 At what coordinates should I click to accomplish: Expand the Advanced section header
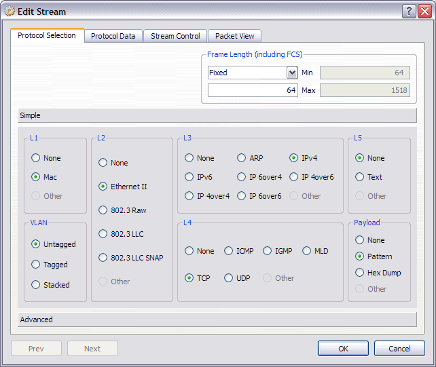pos(217,320)
